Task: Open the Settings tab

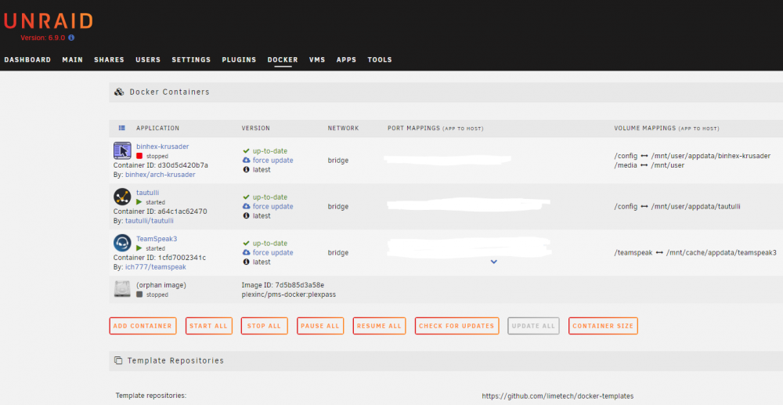Action: 191,60
